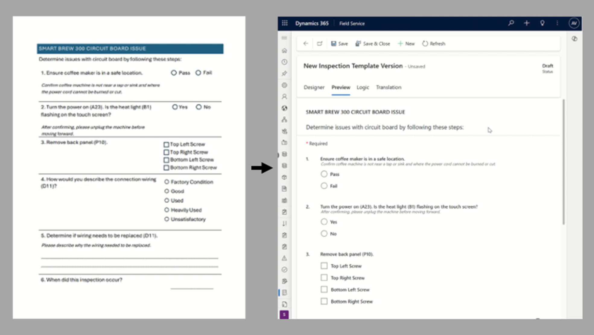Click the Refresh button
Image resolution: width=594 pixels, height=335 pixels.
pyautogui.click(x=434, y=44)
